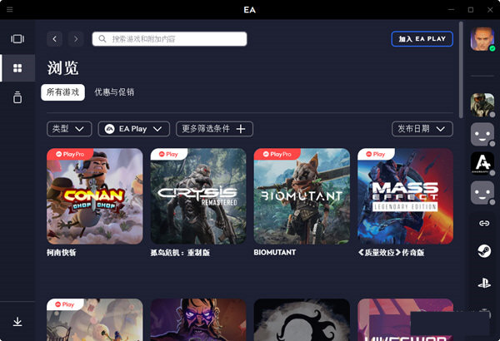Click the EA icon in EA Play filter

109,129
